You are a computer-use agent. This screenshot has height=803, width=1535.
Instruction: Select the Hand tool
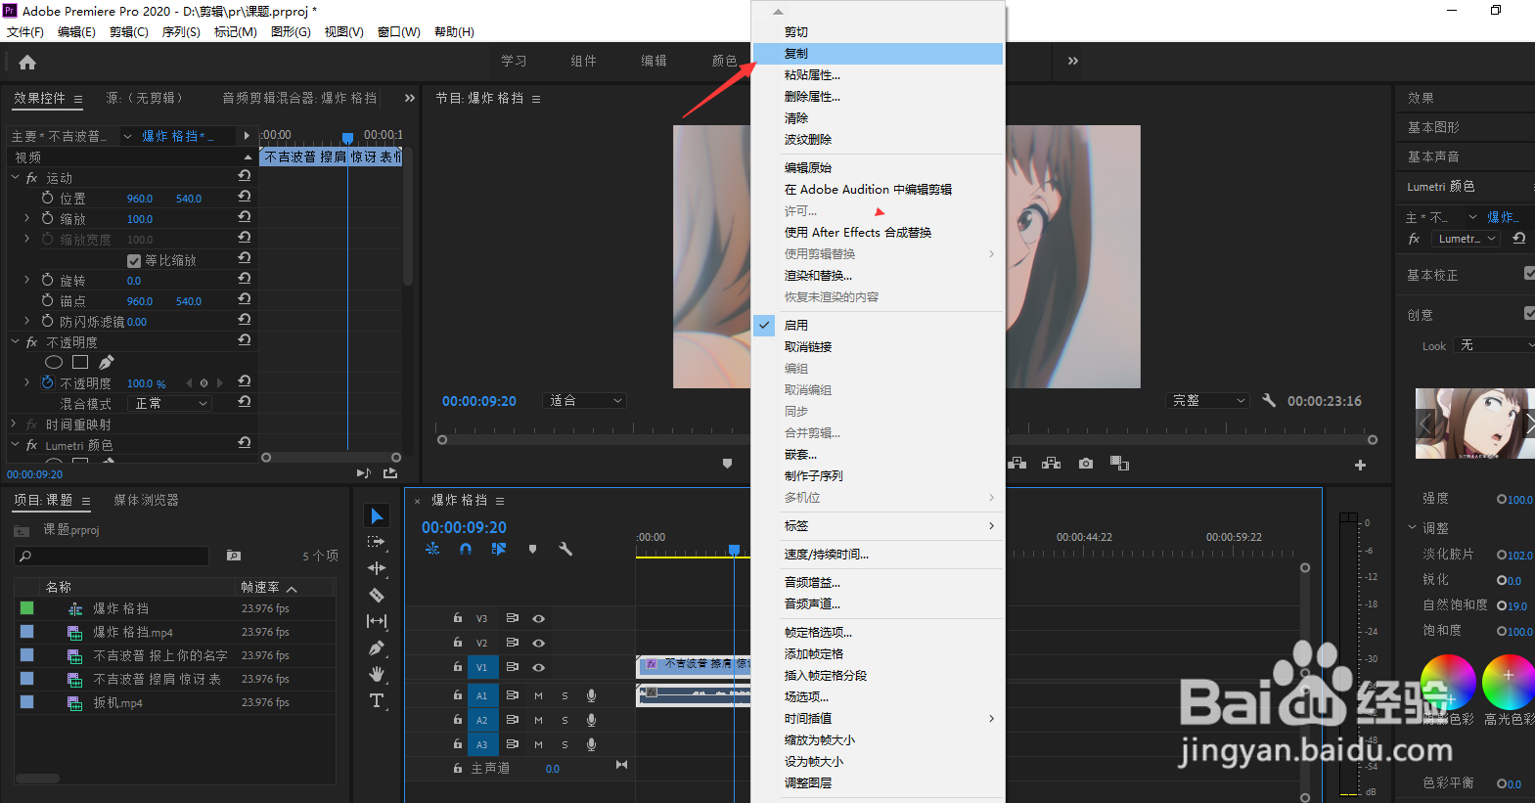tap(377, 674)
